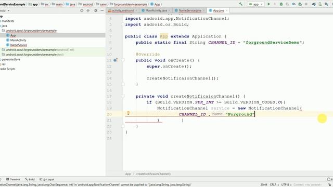Viewport: 333px width, 187px height.
Task: Click 'createNotificaionChannel()' in bottom breadcrumb
Action: point(153,174)
